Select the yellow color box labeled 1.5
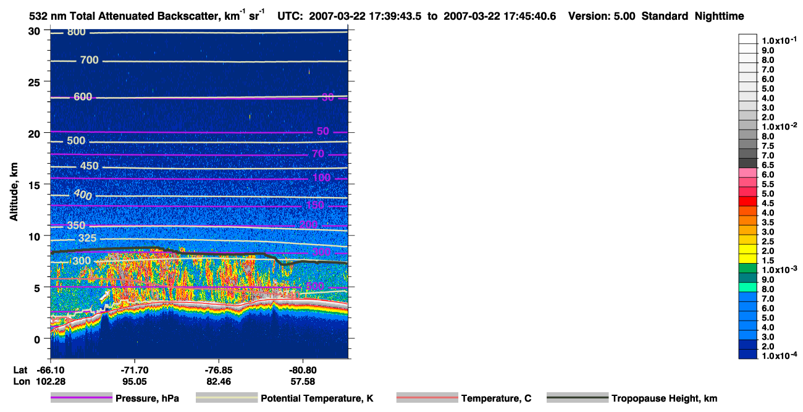The image size is (803, 412). click(748, 259)
